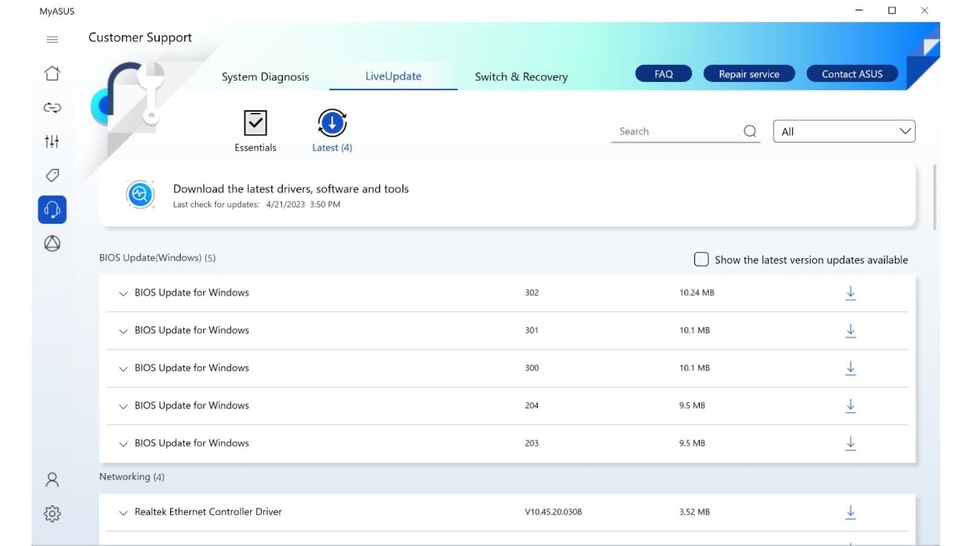Open the user account sidebar icon
The height and width of the screenshot is (546, 972).
pyautogui.click(x=52, y=480)
